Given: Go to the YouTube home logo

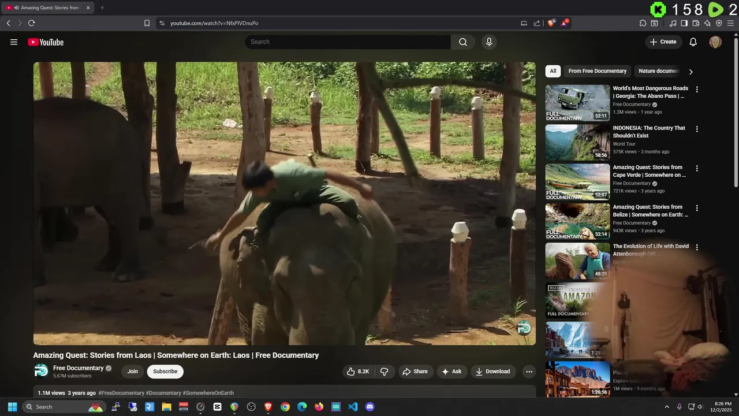Looking at the screenshot, I should (46, 42).
